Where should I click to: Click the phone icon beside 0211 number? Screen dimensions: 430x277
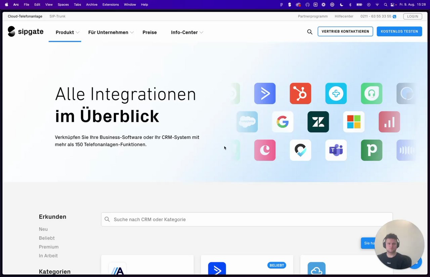(x=394, y=16)
